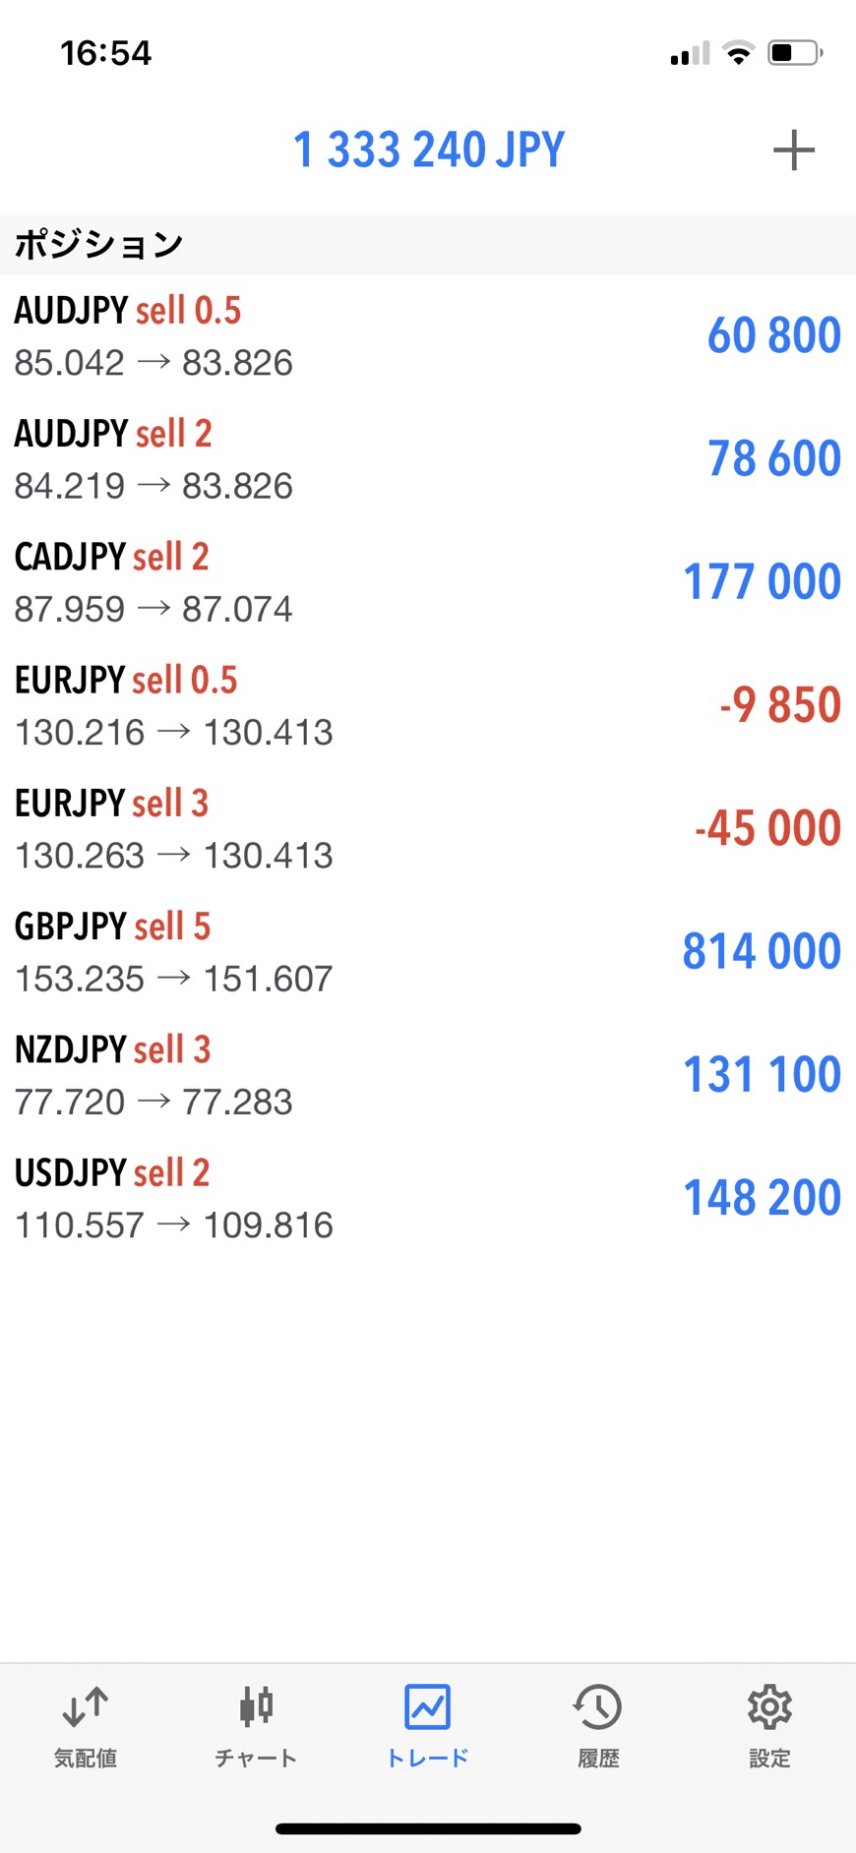The image size is (856, 1853).
Task: Switch to the 履歴 tab label
Action: coord(598,1759)
